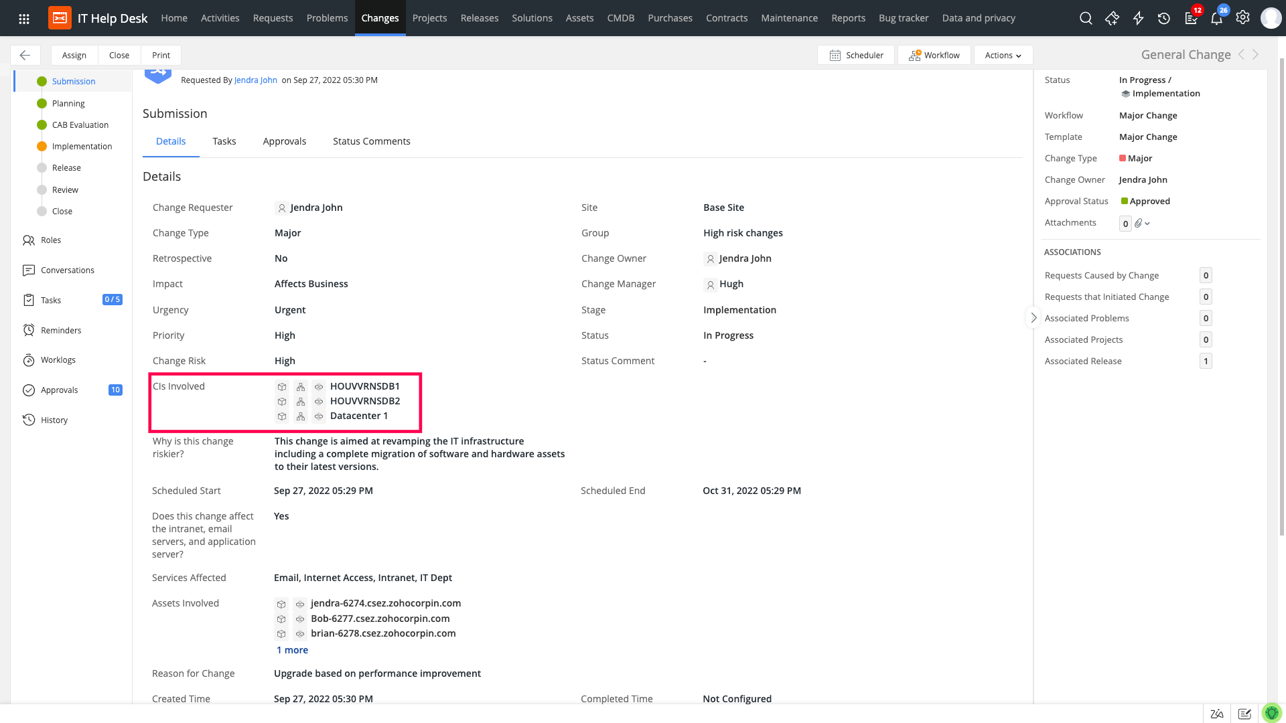Open the admin settings gear icon
Screen dimensions: 1286x723
1242,18
